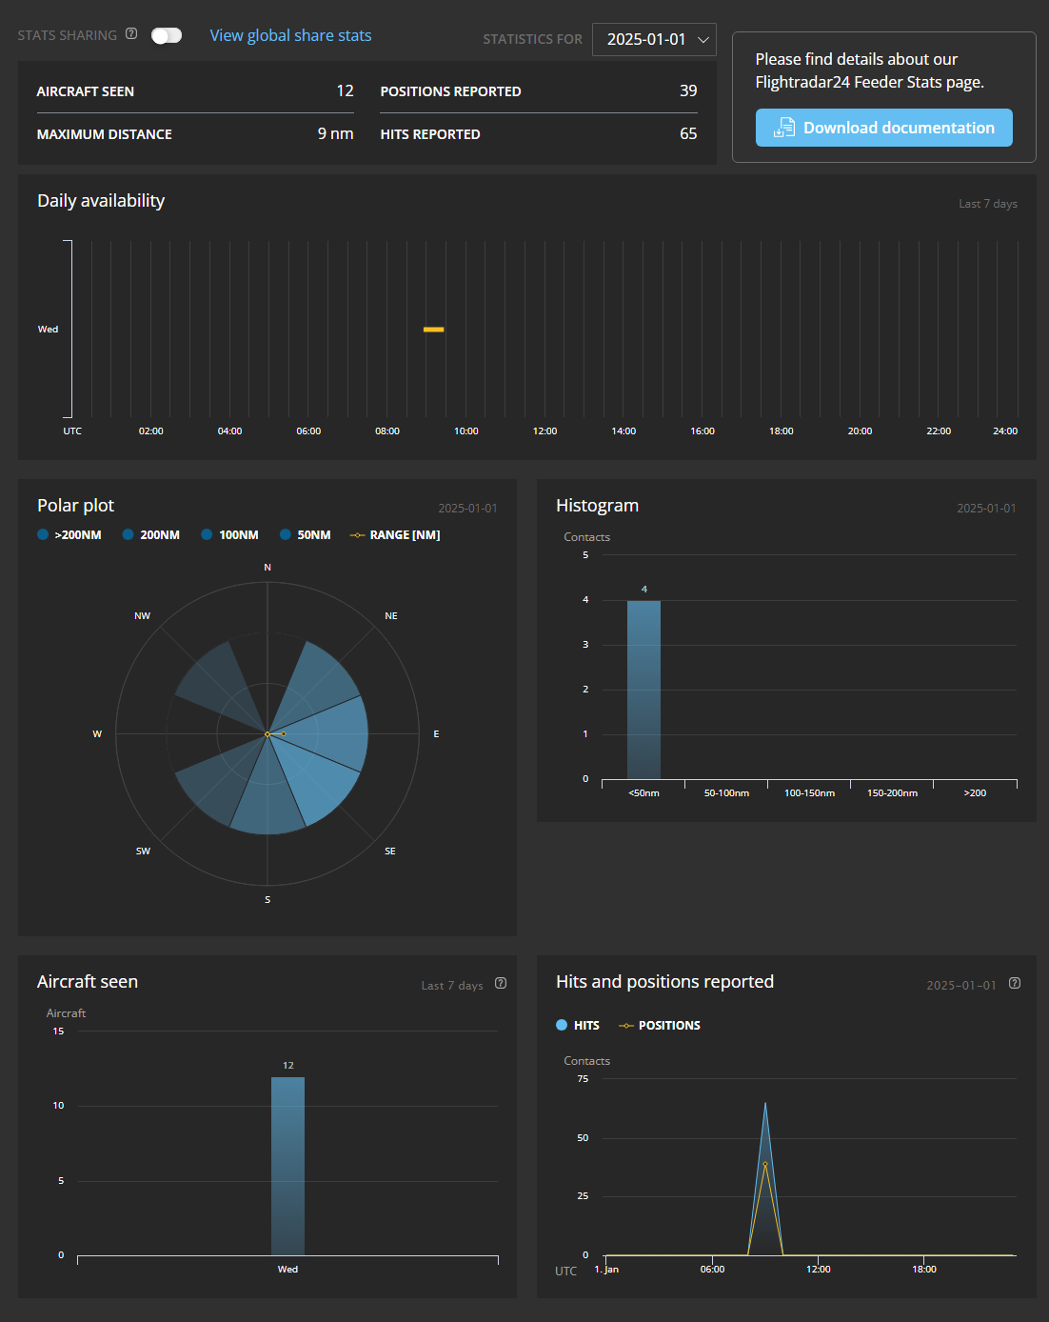The width and height of the screenshot is (1049, 1322).
Task: Click the document icon on Download button
Action: tap(783, 128)
